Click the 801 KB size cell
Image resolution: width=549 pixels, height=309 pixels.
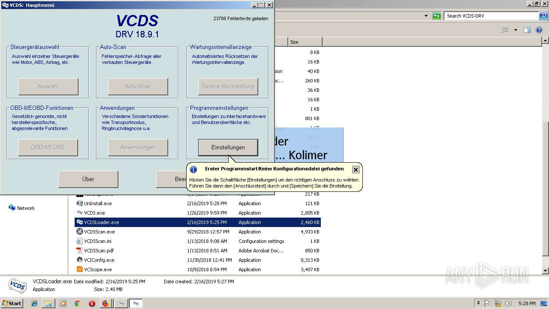(312, 118)
